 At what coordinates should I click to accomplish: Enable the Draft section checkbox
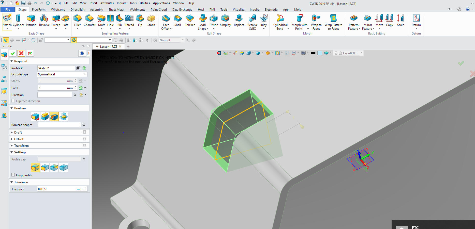pyautogui.click(x=84, y=132)
